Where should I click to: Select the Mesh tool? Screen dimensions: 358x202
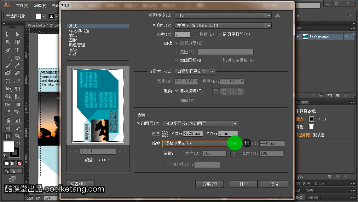pyautogui.click(x=8, y=104)
